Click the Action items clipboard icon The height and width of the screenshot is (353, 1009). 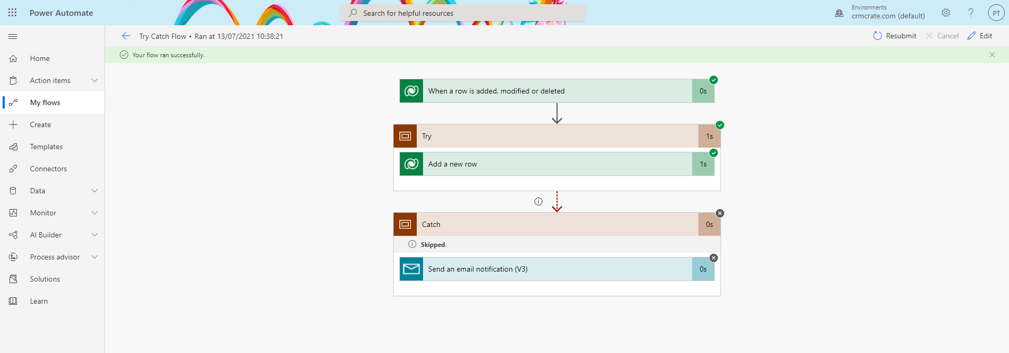pos(14,80)
